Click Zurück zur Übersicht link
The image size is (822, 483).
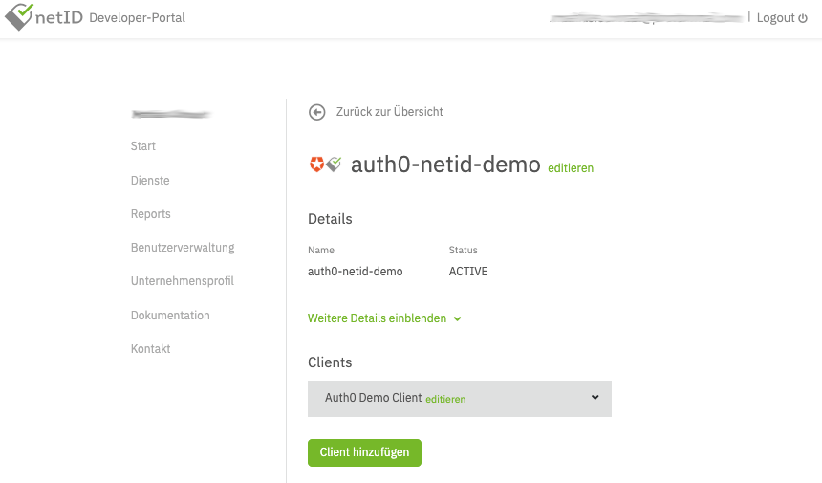[x=390, y=112]
